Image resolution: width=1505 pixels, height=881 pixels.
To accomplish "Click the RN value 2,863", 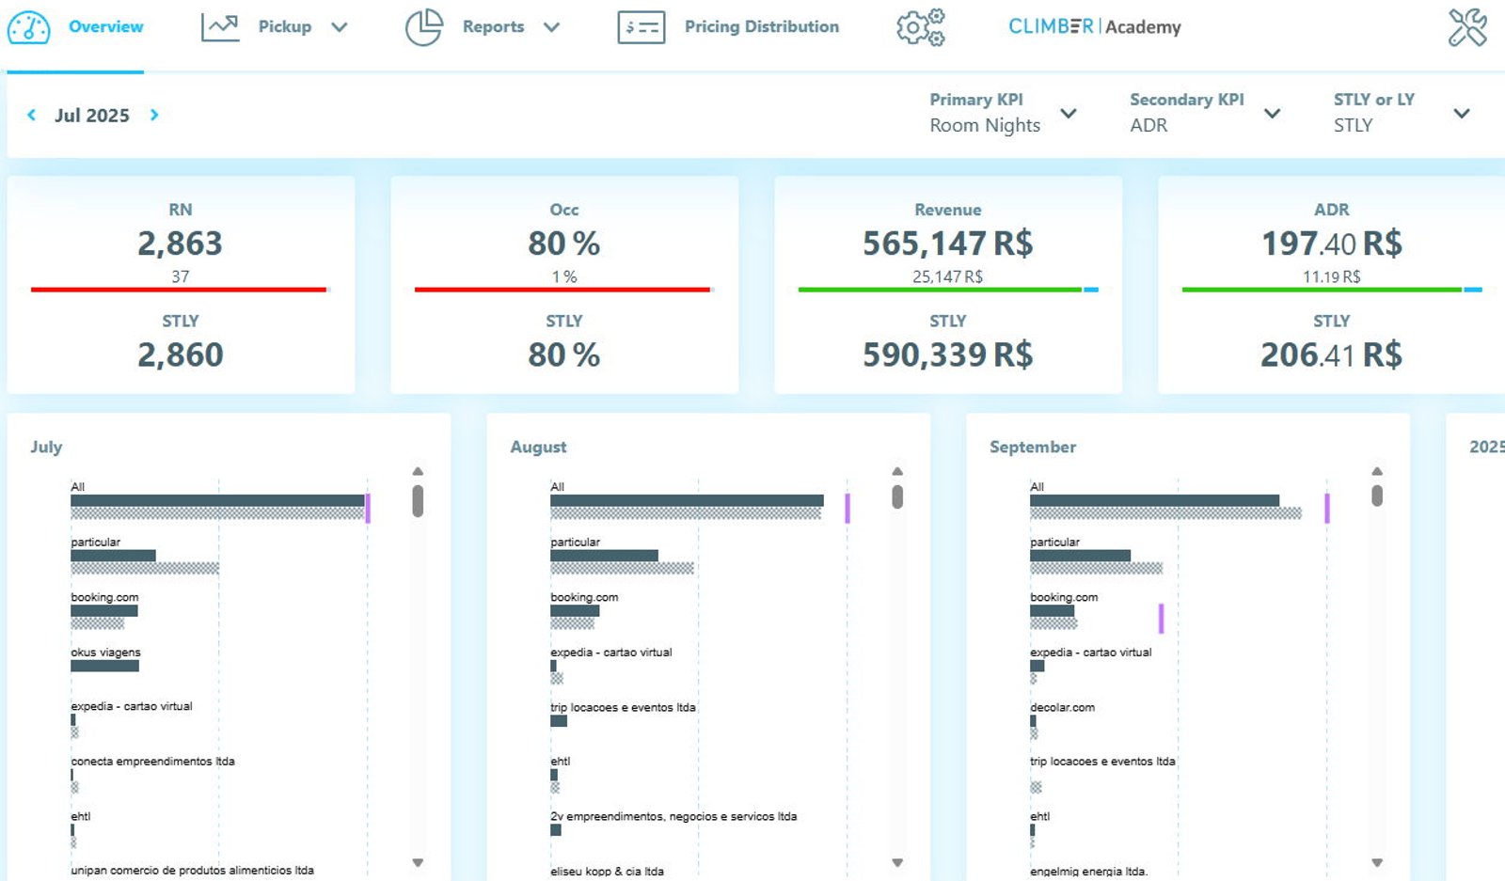I will pyautogui.click(x=181, y=244).
